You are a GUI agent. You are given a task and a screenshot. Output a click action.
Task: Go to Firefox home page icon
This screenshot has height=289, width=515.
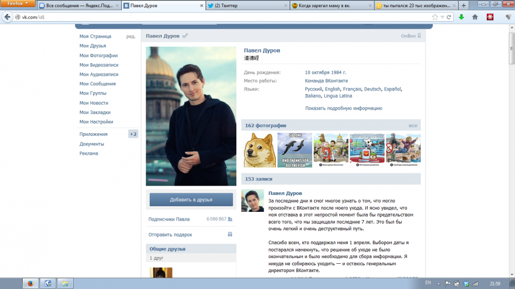[475, 17]
